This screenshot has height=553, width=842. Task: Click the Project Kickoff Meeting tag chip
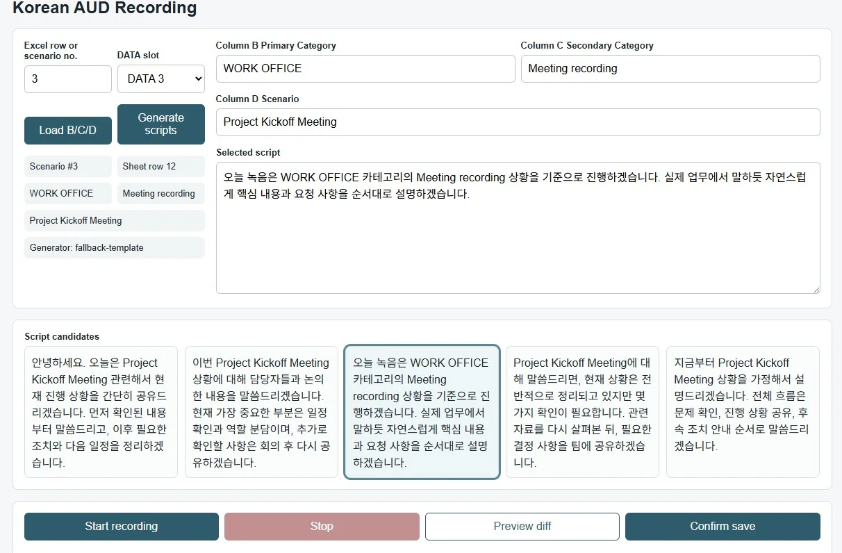point(115,220)
